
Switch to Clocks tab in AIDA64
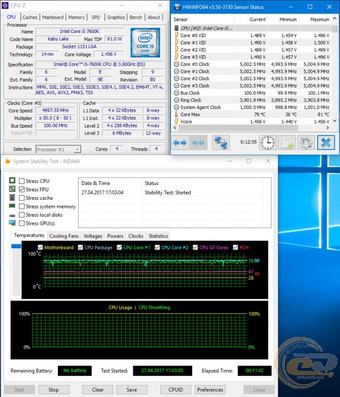point(135,236)
